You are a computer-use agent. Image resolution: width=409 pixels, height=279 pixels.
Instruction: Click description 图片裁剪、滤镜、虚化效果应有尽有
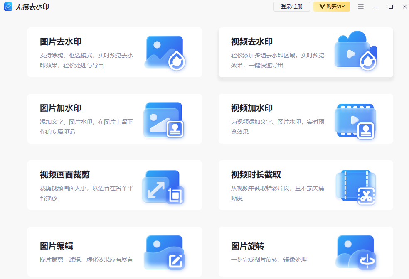[x=86, y=259]
